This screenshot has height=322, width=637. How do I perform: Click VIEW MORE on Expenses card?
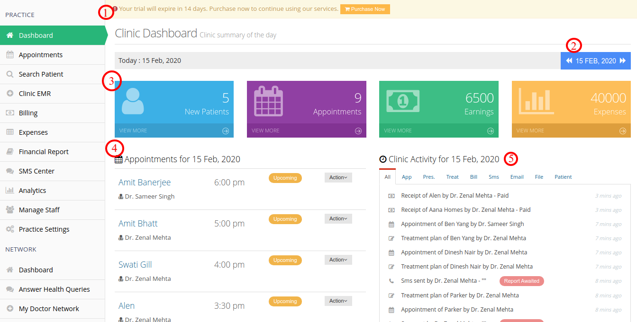530,131
